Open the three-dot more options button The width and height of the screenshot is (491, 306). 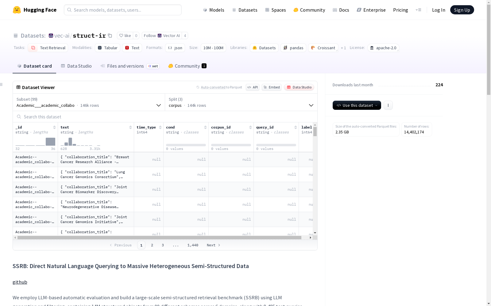point(388,105)
